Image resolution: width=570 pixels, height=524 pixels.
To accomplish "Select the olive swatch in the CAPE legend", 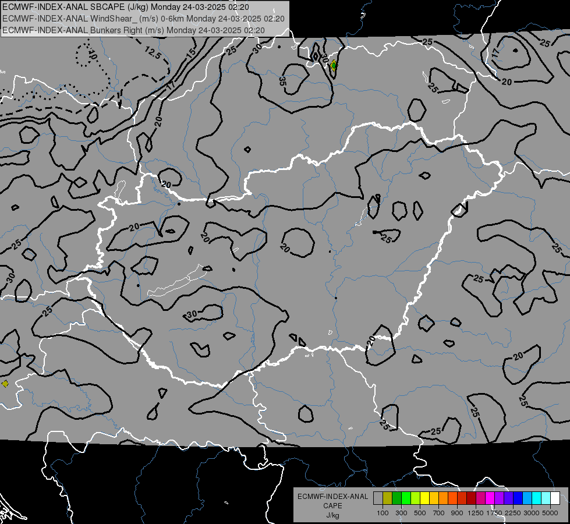I will (388, 498).
